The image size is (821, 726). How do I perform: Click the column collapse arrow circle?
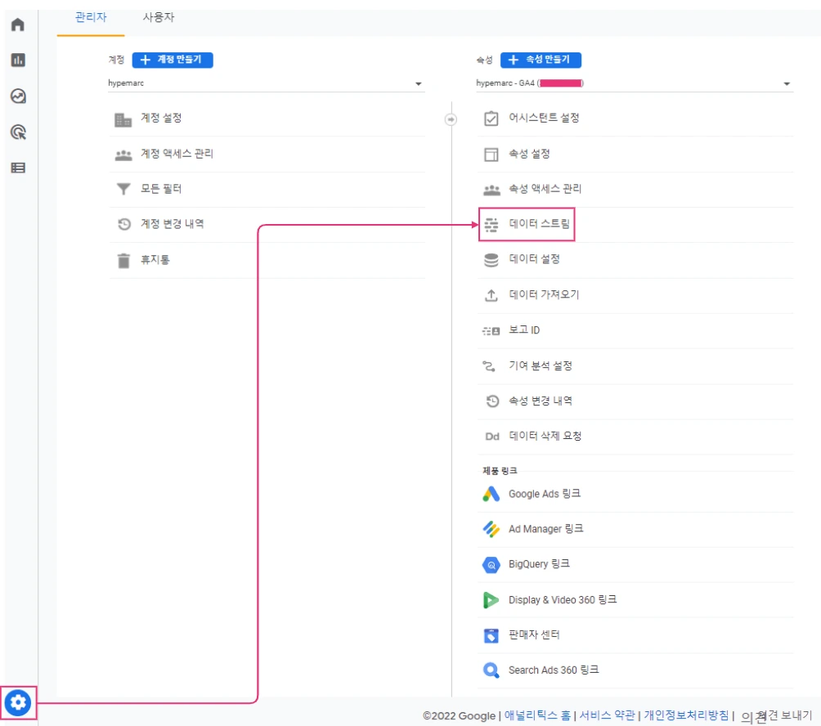tap(451, 119)
